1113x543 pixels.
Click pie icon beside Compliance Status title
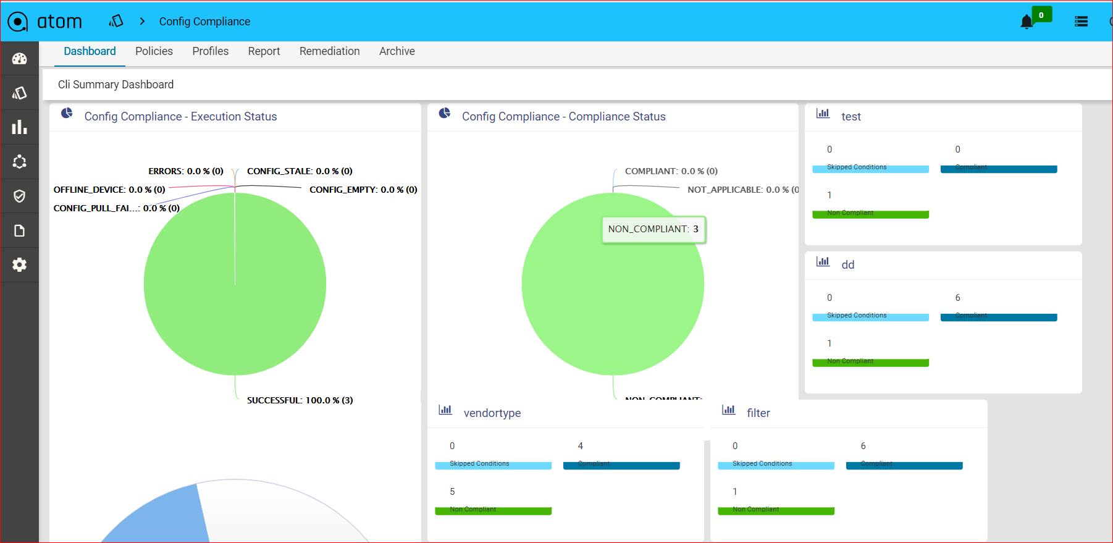pos(445,114)
